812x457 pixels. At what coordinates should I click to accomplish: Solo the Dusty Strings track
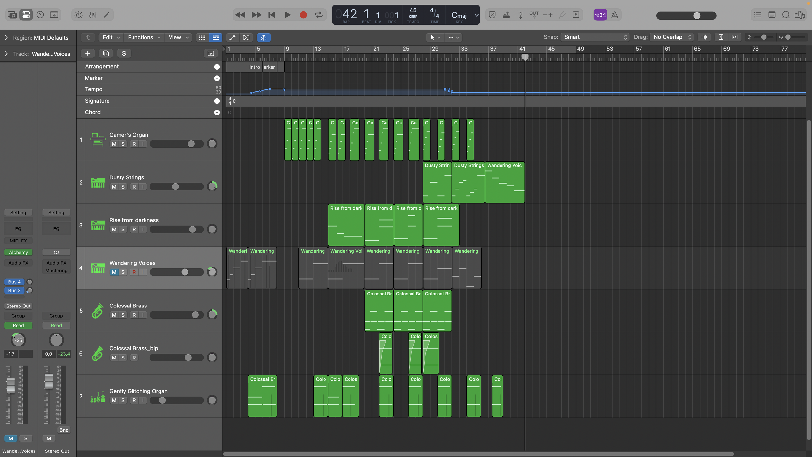point(123,187)
